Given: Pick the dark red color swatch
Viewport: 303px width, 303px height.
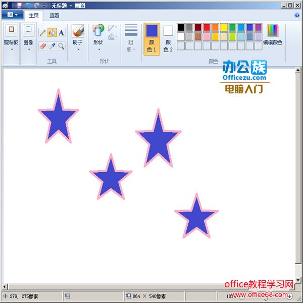Looking at the screenshot, I should 198,27.
